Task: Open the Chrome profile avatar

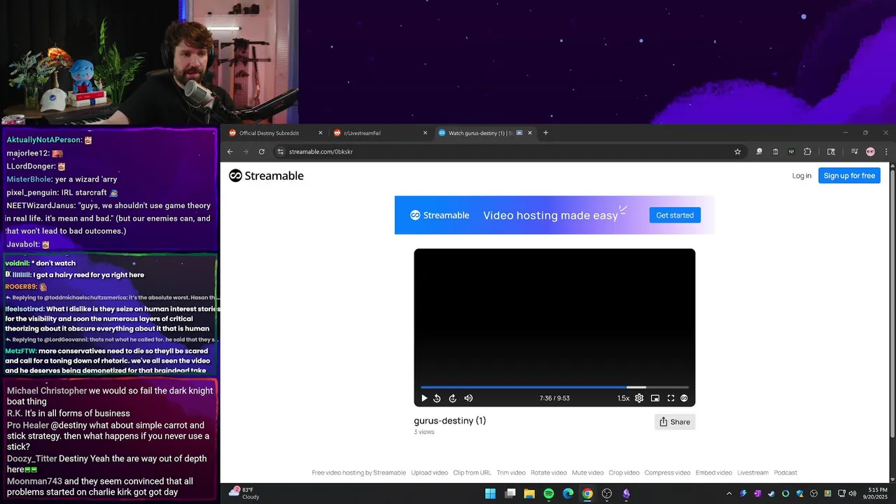Action: (x=871, y=151)
